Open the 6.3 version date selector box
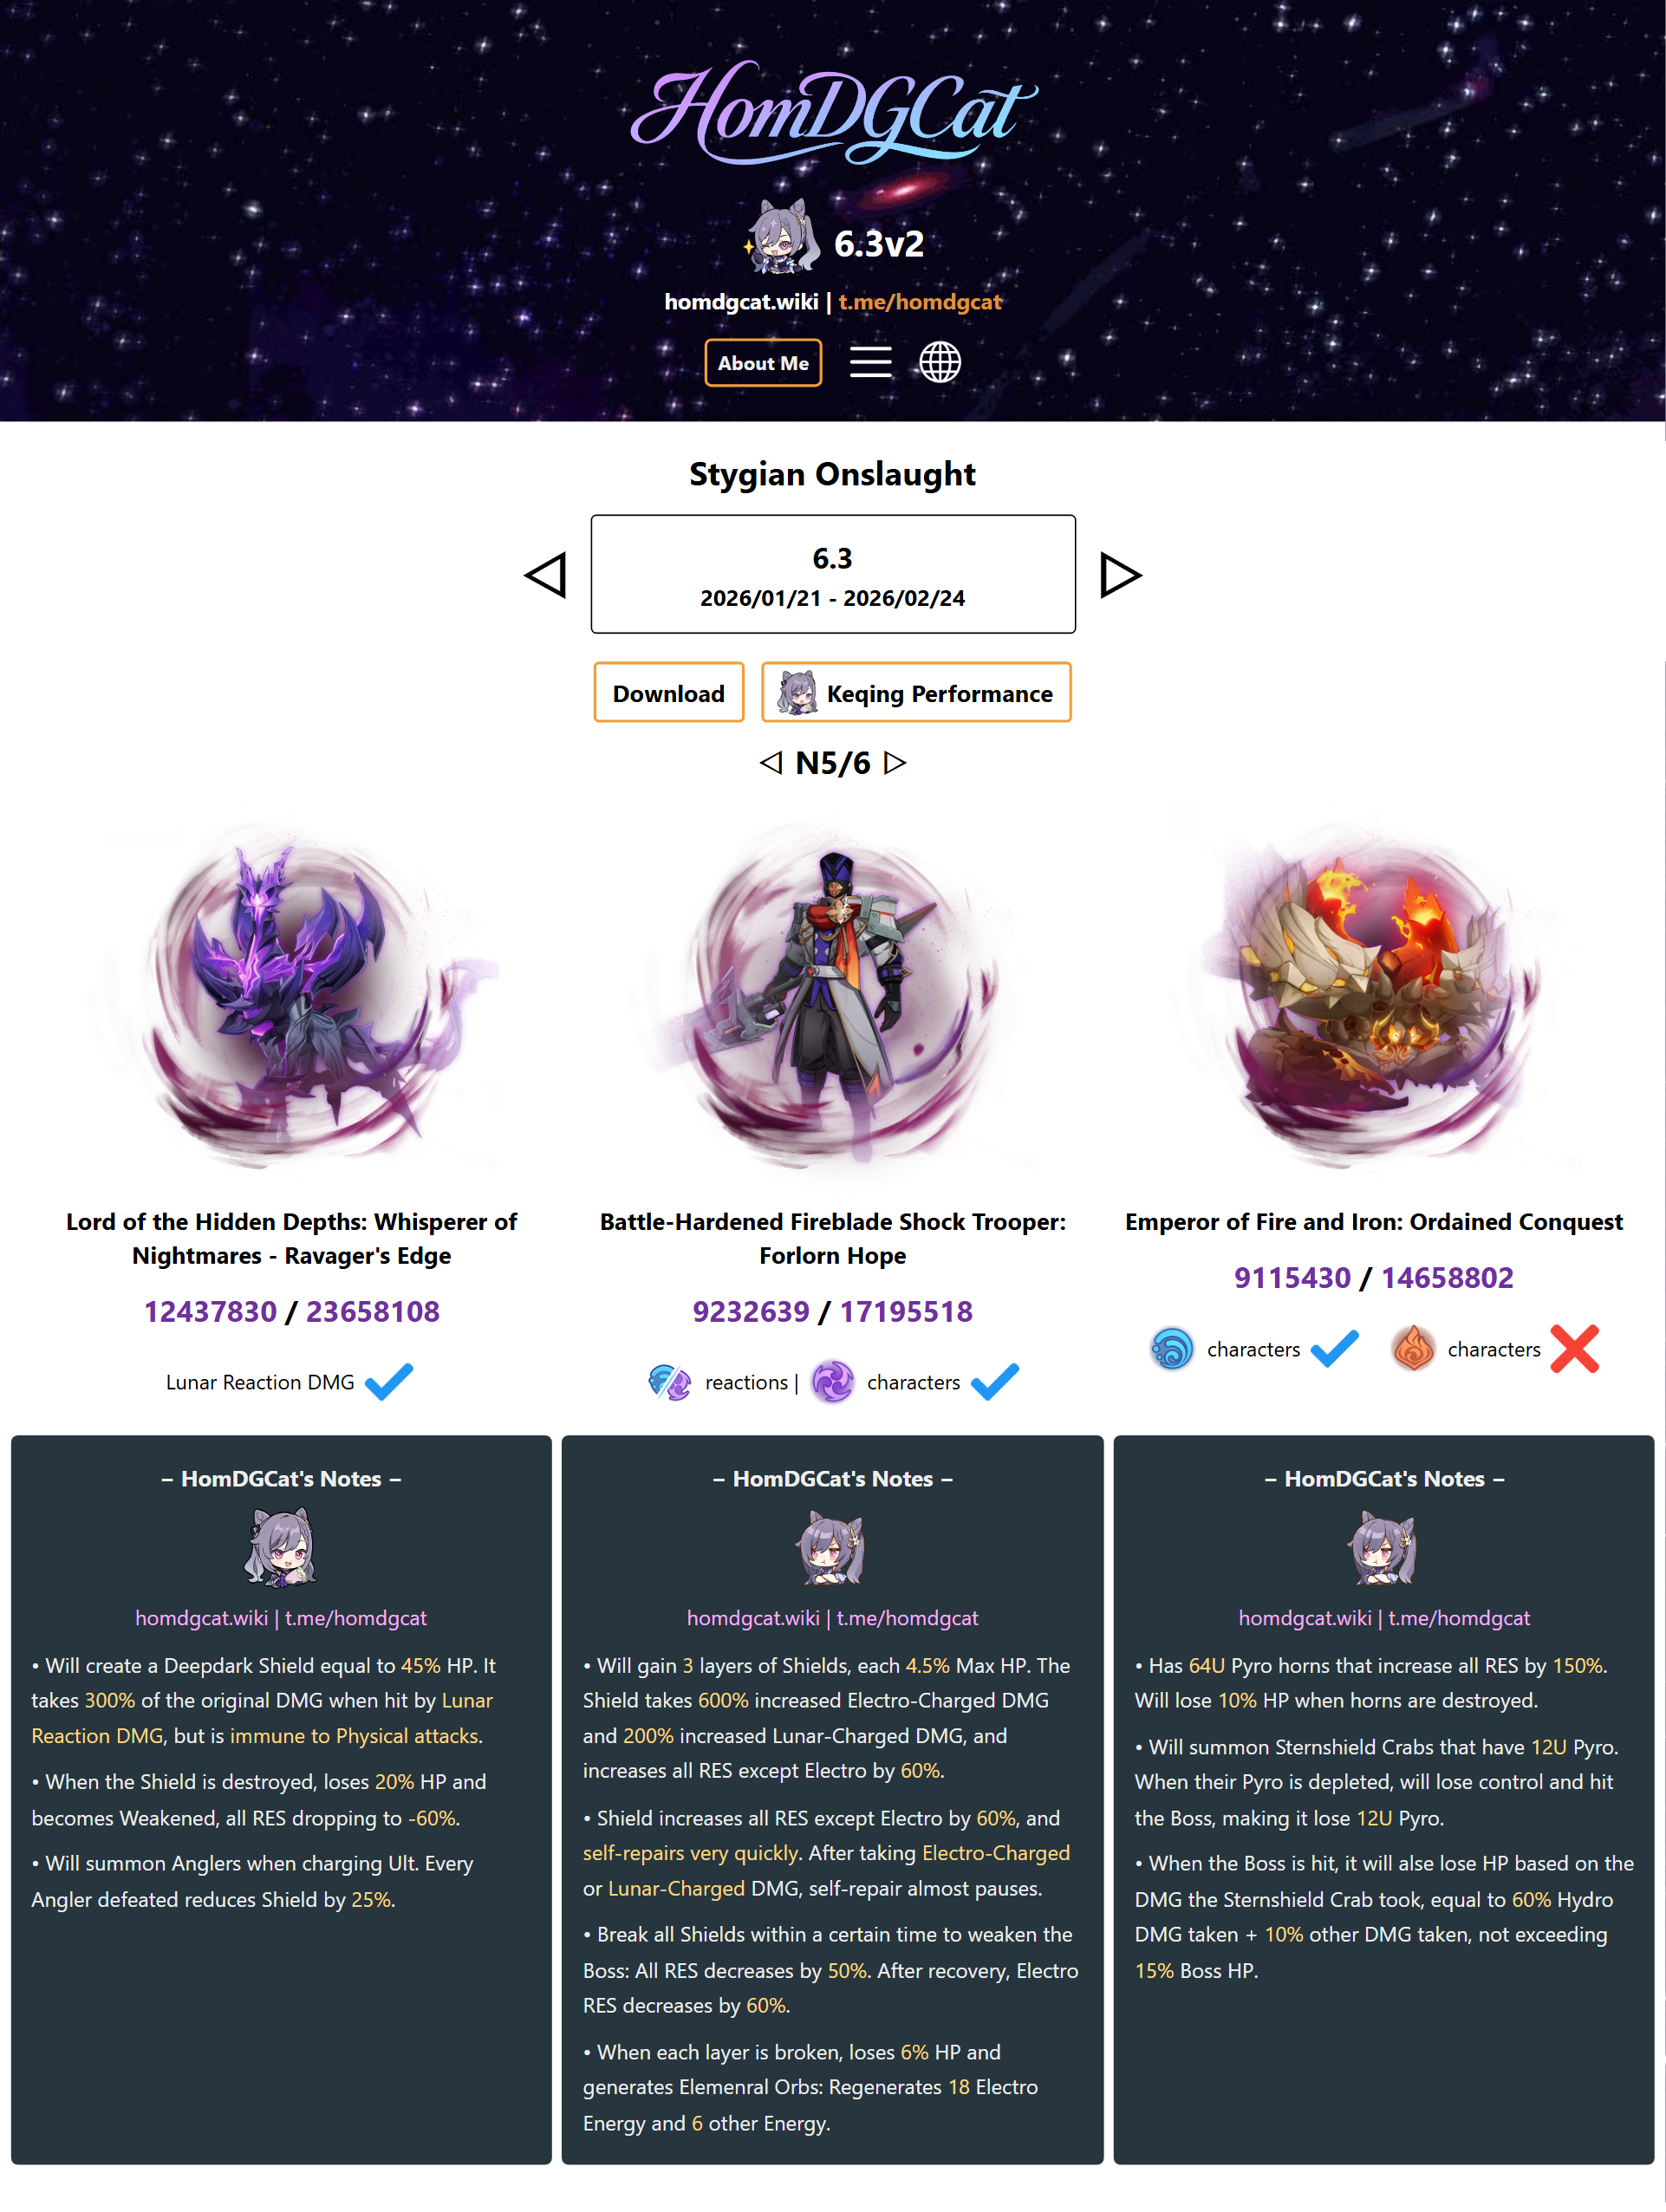1666x2212 pixels. pos(833,574)
